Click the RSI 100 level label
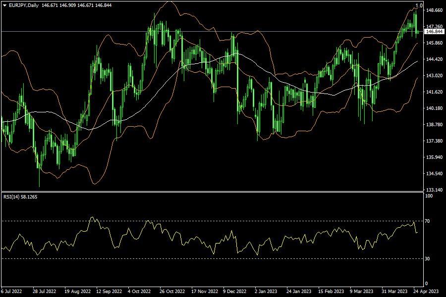The width and height of the screenshot is (446, 297). point(429,196)
